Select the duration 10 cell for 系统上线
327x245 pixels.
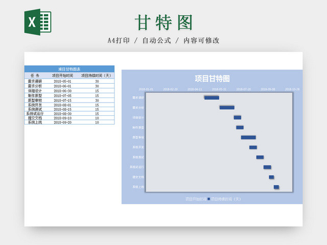[97, 122]
